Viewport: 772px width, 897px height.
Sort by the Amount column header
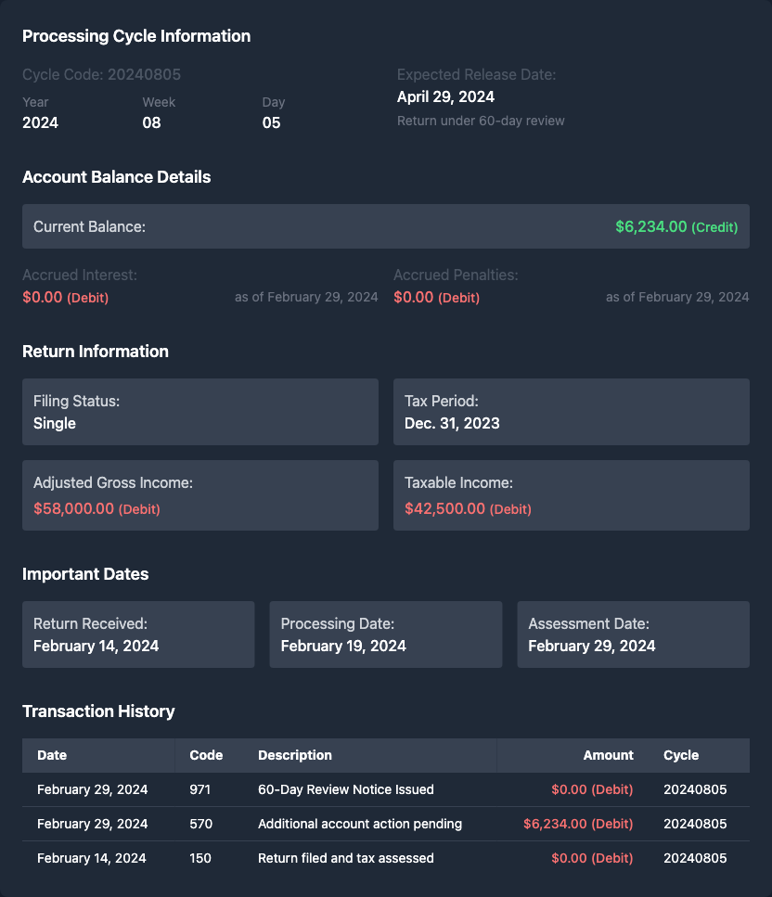608,755
